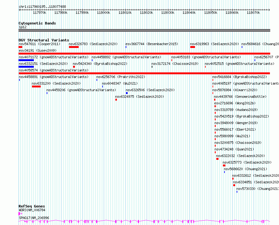This screenshot has width=279, height=225.
Task: Select the blue nsv6332151 variant bar
Action: coord(26,67)
